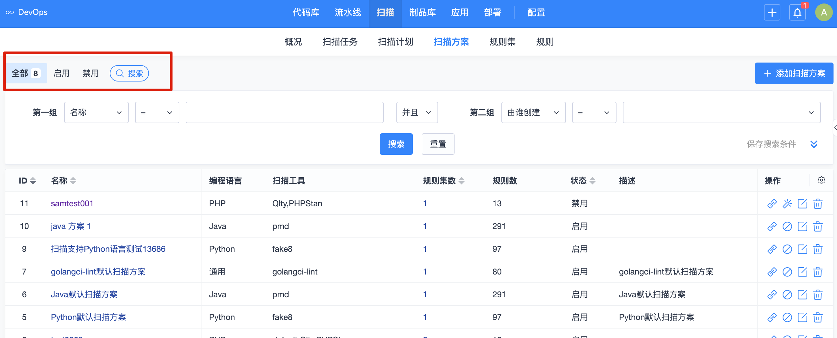The width and height of the screenshot is (837, 338).
Task: Disable the Java默认扫描方案 scheme
Action: 787,294
